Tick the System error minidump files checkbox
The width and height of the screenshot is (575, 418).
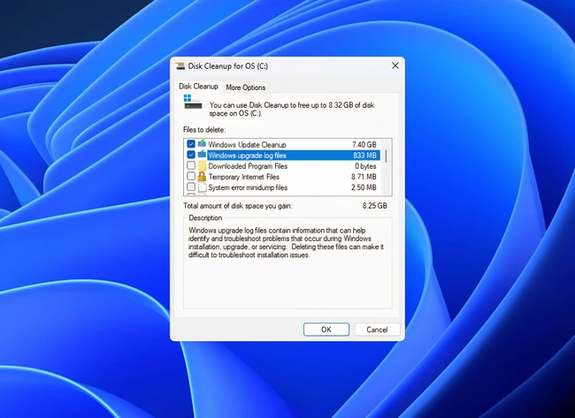click(191, 187)
